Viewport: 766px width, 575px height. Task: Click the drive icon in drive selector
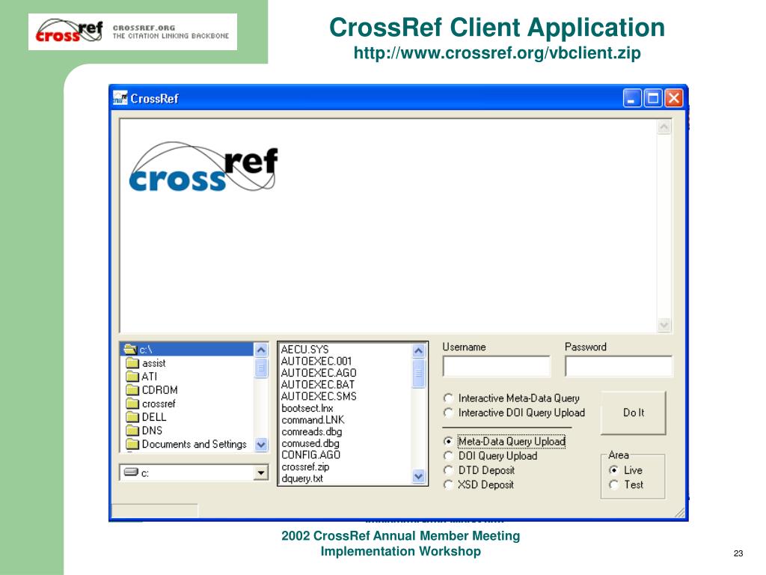click(131, 472)
